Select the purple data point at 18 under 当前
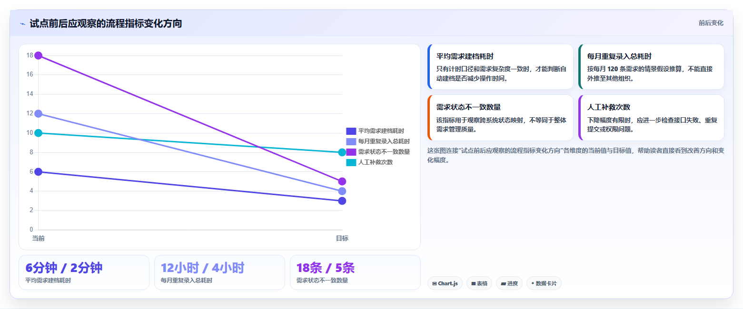Image resolution: width=743 pixels, height=309 pixels. coord(39,56)
